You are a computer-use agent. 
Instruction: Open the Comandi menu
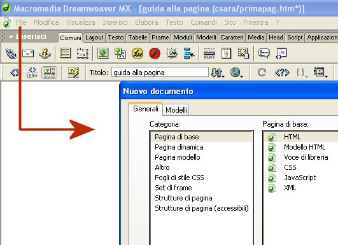[204, 22]
